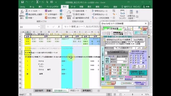
Task: Click the Insert Function fx button in ribbon
Action: point(22,14)
